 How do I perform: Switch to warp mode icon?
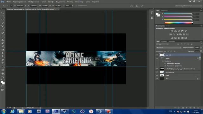[132, 6]
